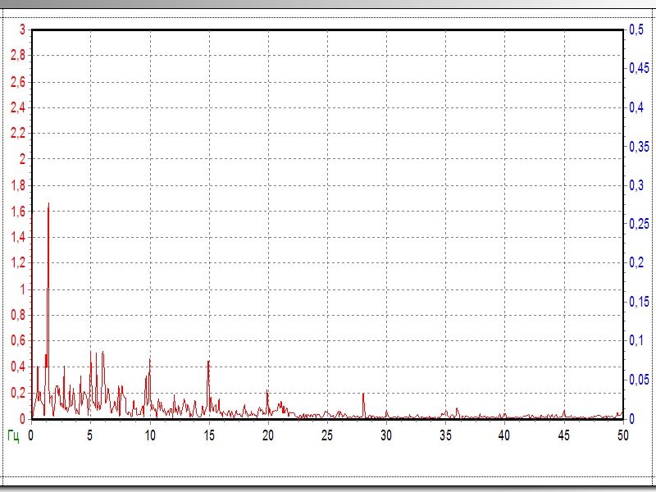656x492 pixels.
Task: Click the right axis value 0,45
Action: (640, 68)
